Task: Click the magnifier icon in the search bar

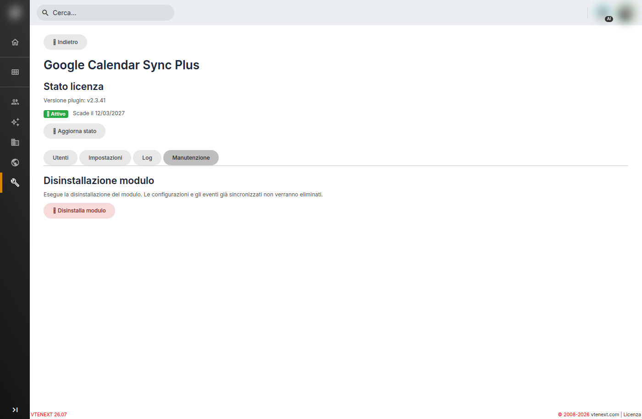Action: click(x=45, y=13)
